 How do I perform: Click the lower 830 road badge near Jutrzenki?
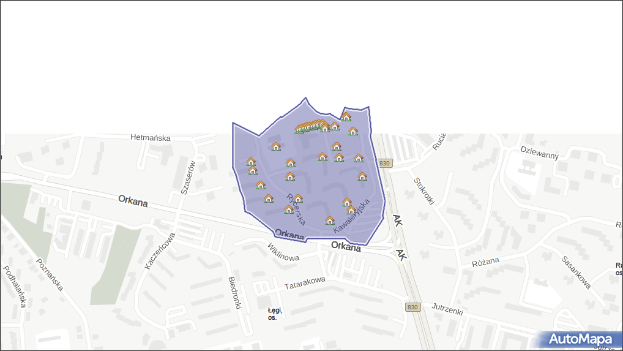(x=413, y=307)
